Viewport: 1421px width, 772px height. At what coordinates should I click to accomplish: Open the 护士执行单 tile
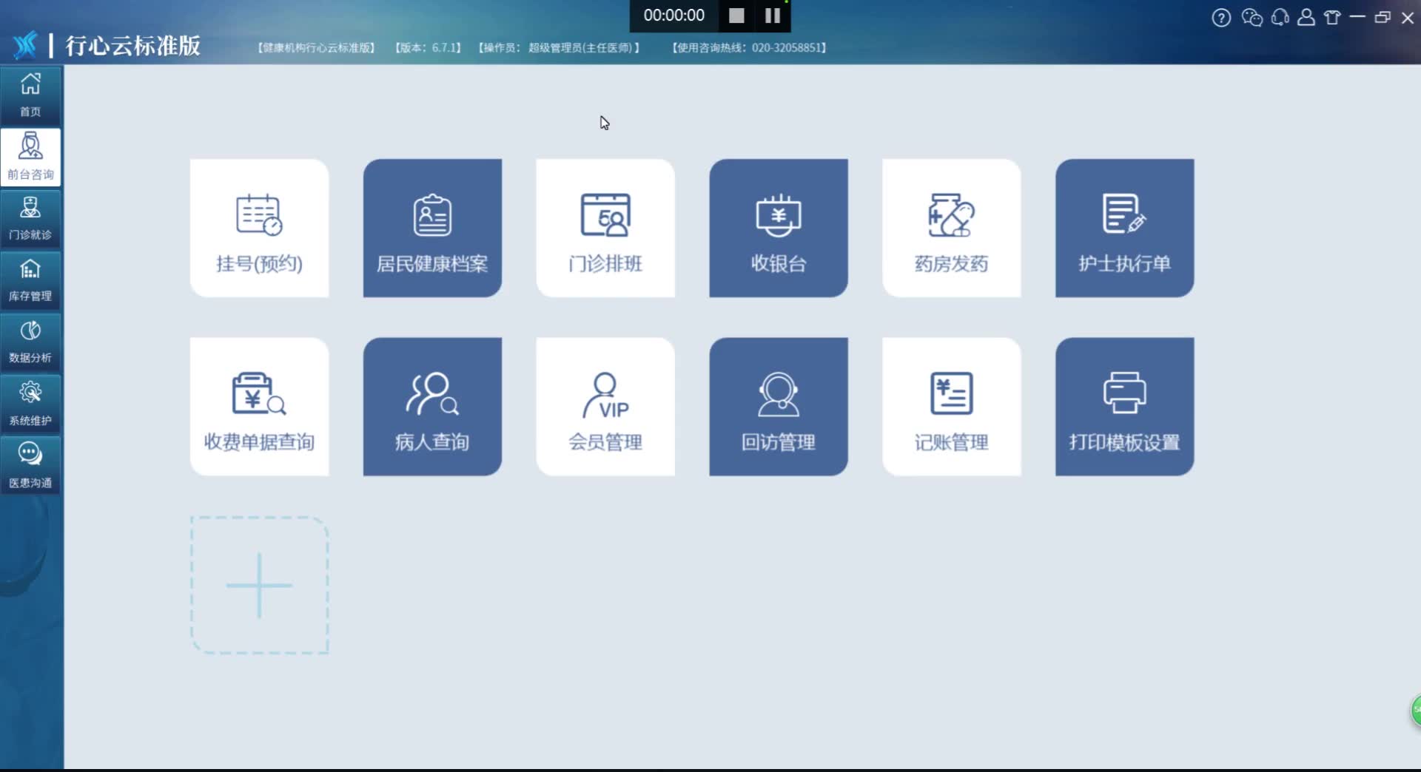[x=1124, y=228]
